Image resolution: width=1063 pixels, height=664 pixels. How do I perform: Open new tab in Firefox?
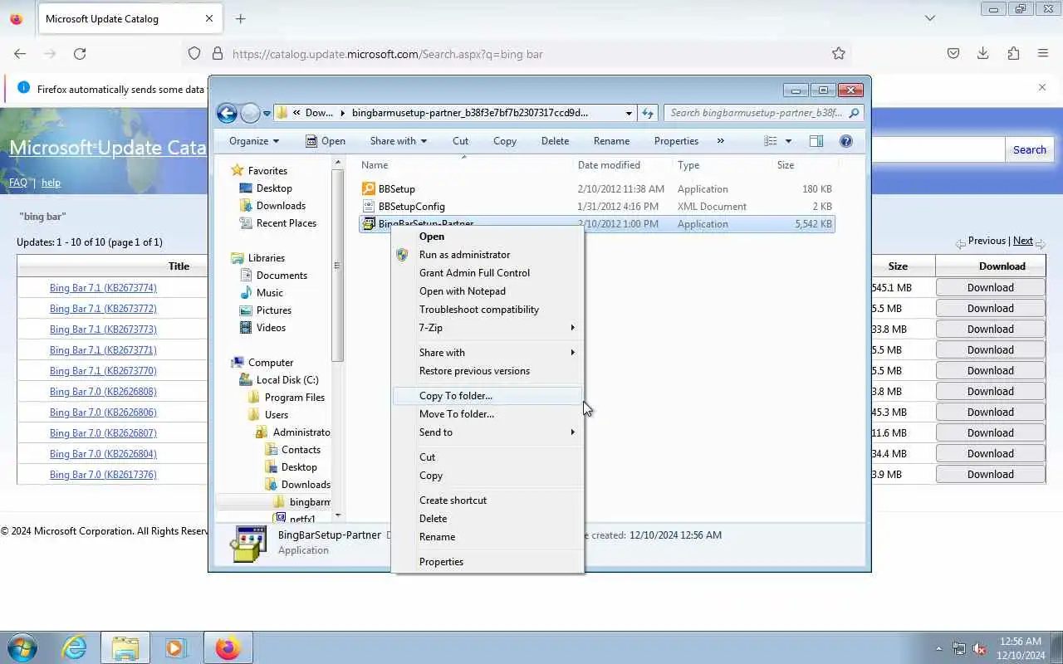pyautogui.click(x=241, y=18)
